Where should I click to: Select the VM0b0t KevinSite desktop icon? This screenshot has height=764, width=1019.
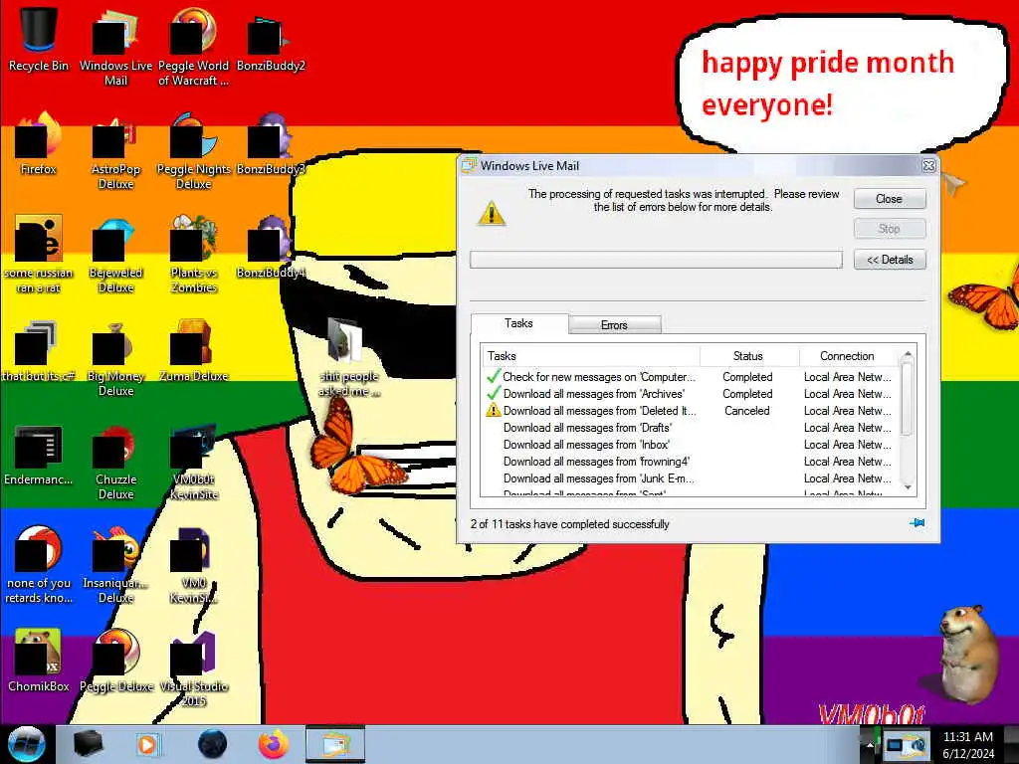(194, 460)
